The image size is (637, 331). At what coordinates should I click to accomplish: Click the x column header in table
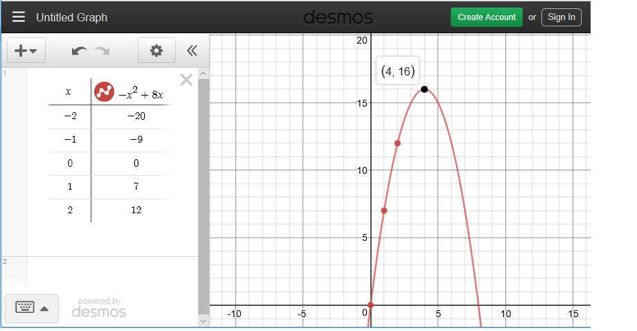pos(68,92)
